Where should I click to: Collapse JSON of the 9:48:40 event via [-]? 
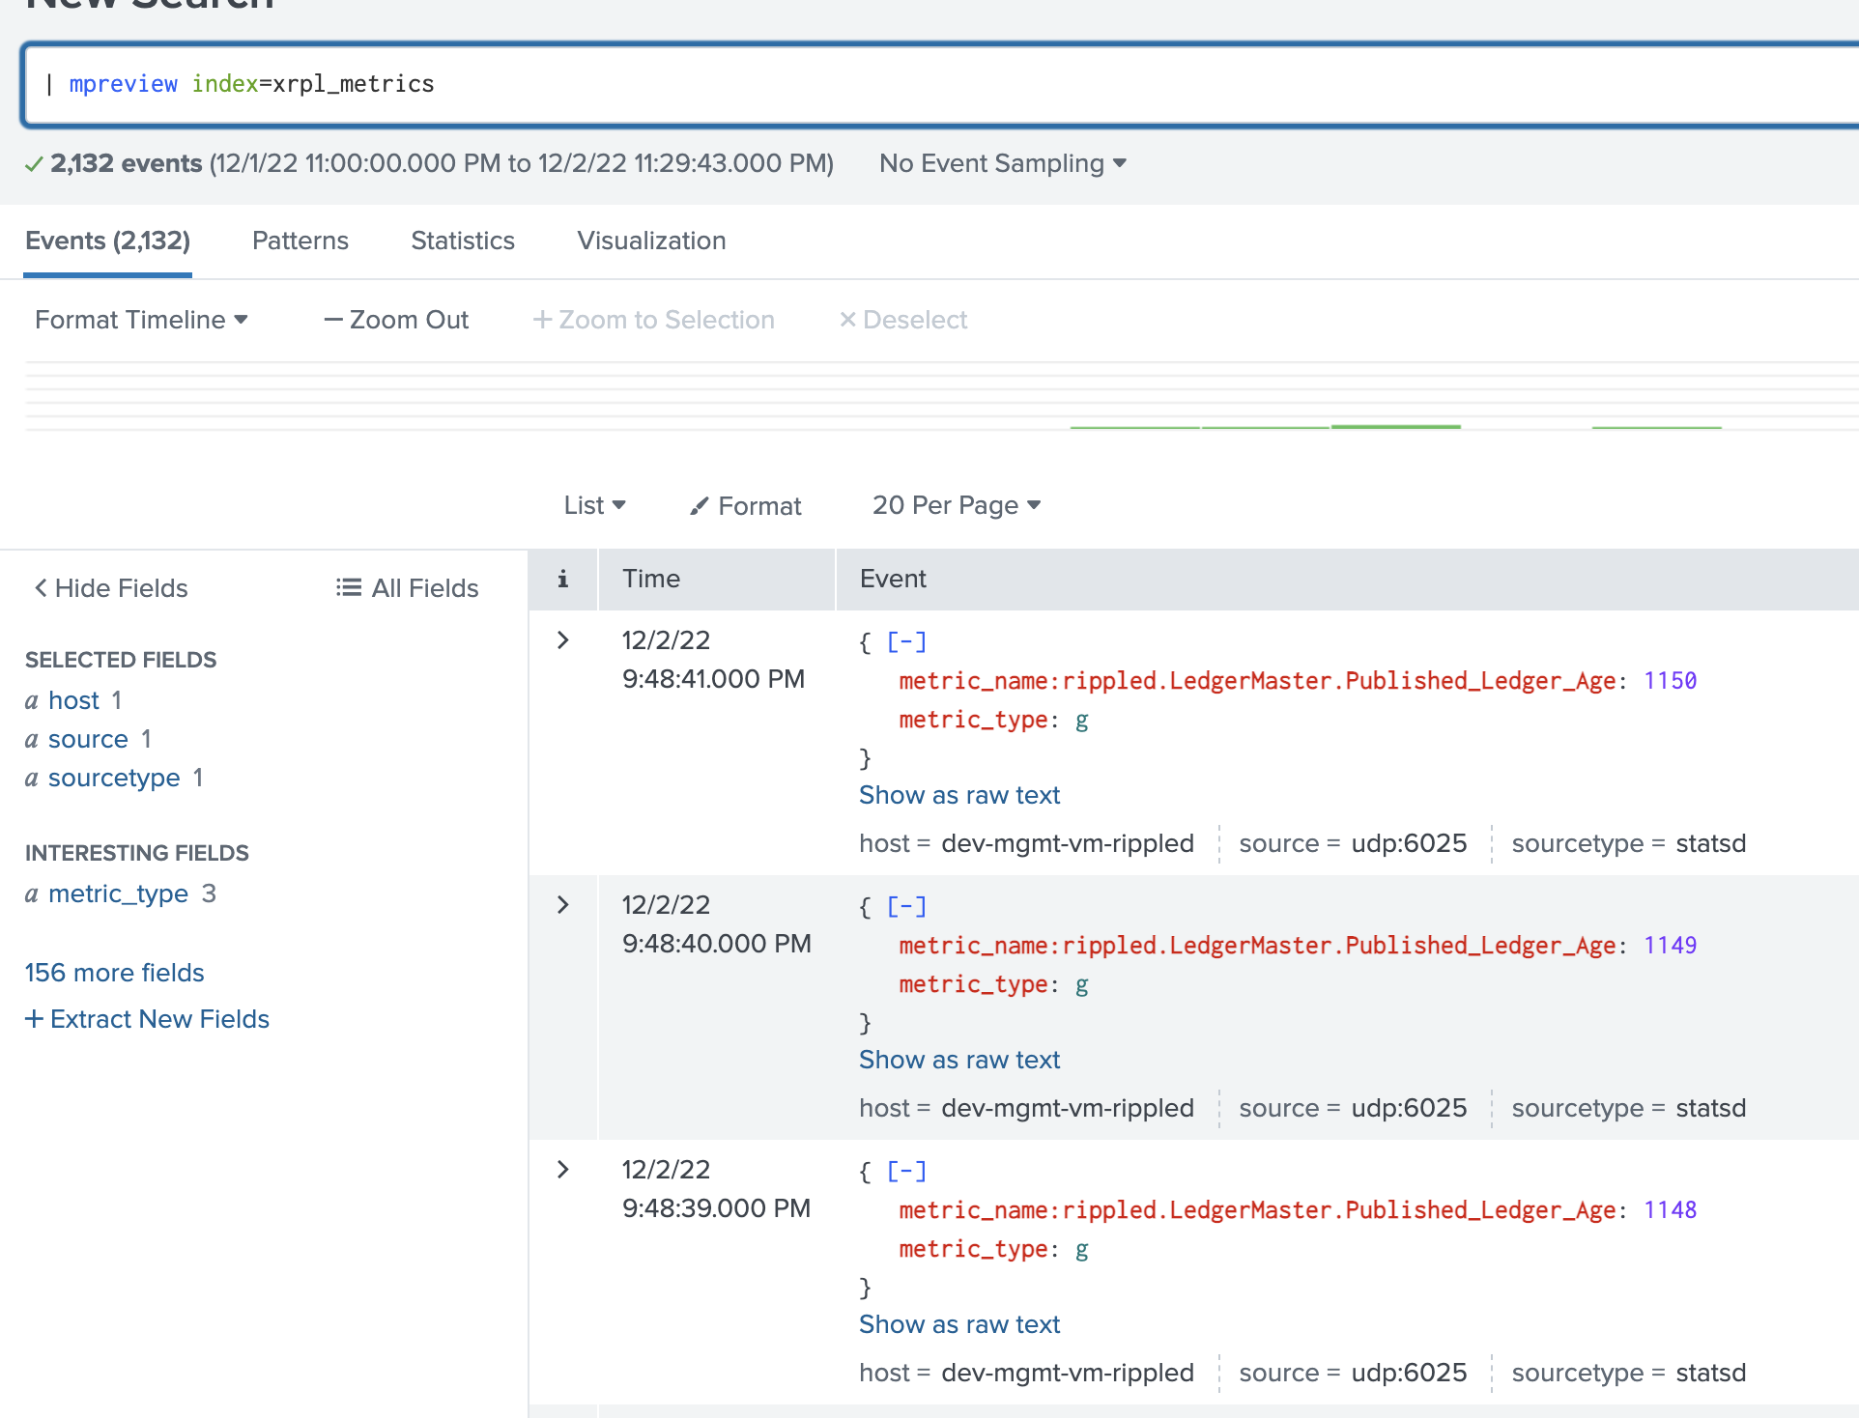tap(905, 905)
